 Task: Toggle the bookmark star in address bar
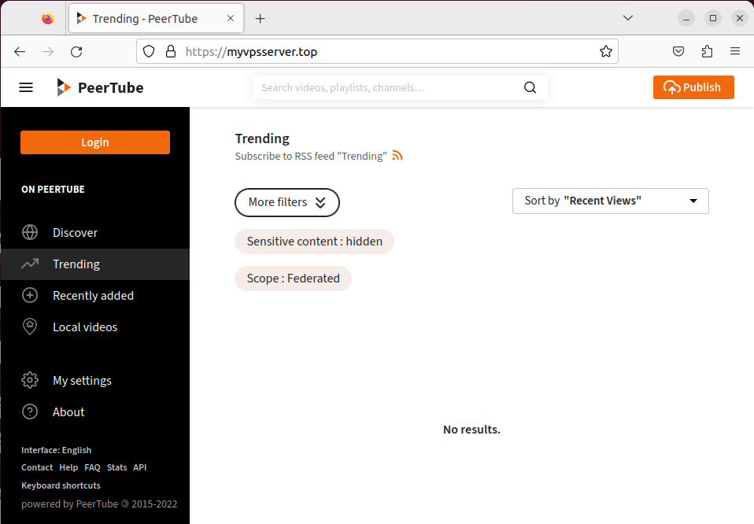tap(606, 51)
